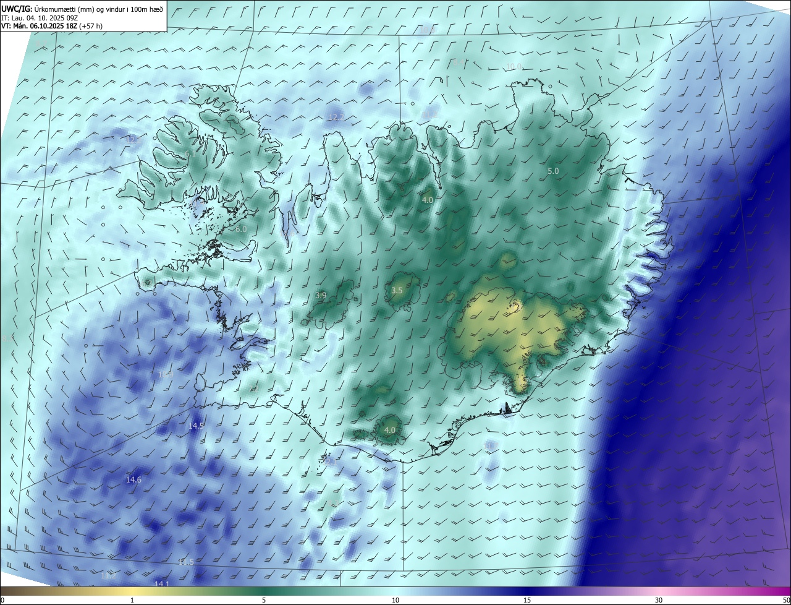Click the 'VT: Mán. 06.10.2025 18Z (+57 h)' line
Viewport: 791px width, 605px height.
[x=52, y=26]
